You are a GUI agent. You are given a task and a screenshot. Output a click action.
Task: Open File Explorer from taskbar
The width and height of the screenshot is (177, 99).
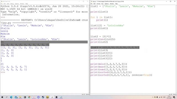(x=20, y=97)
